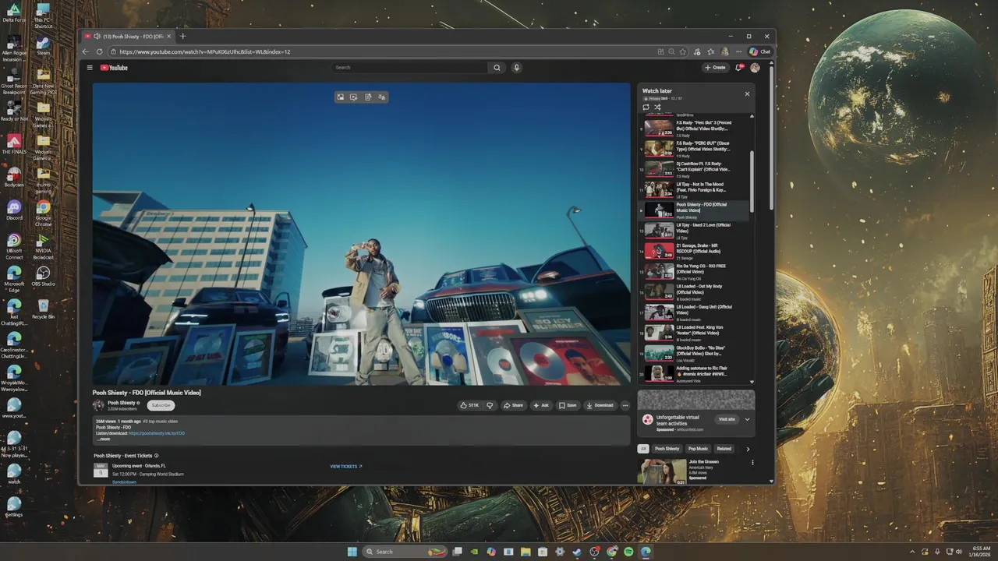Toggle shuffle playlist in Watch later panel
This screenshot has height=561, width=998.
tap(657, 107)
